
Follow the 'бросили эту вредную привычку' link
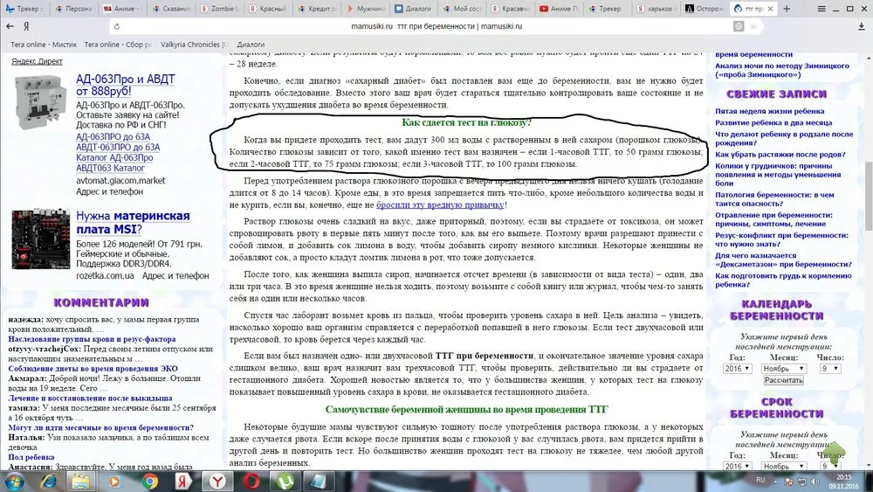[x=440, y=204]
